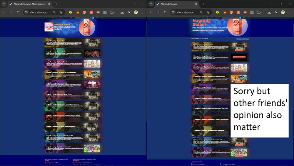Open Extensions puzzle menu in left window
Viewport: 294px width, 166px height.
[112, 12]
